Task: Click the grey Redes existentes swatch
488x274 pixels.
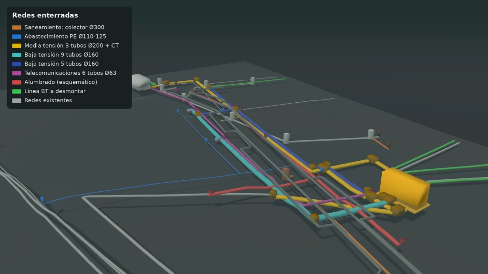Action: point(17,100)
